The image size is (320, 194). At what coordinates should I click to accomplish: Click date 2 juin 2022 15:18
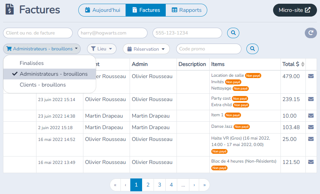pyautogui.click(x=55, y=127)
